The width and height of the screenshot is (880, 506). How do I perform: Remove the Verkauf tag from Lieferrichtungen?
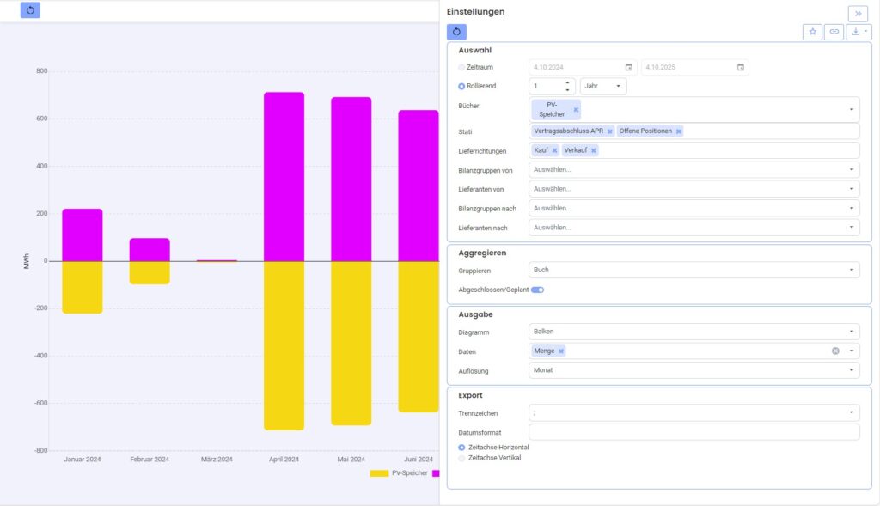click(x=593, y=150)
